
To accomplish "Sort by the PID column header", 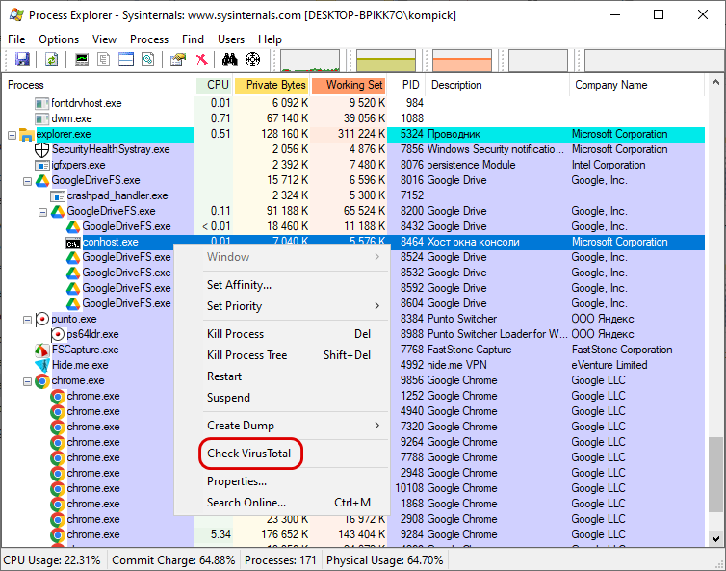I will [x=406, y=85].
